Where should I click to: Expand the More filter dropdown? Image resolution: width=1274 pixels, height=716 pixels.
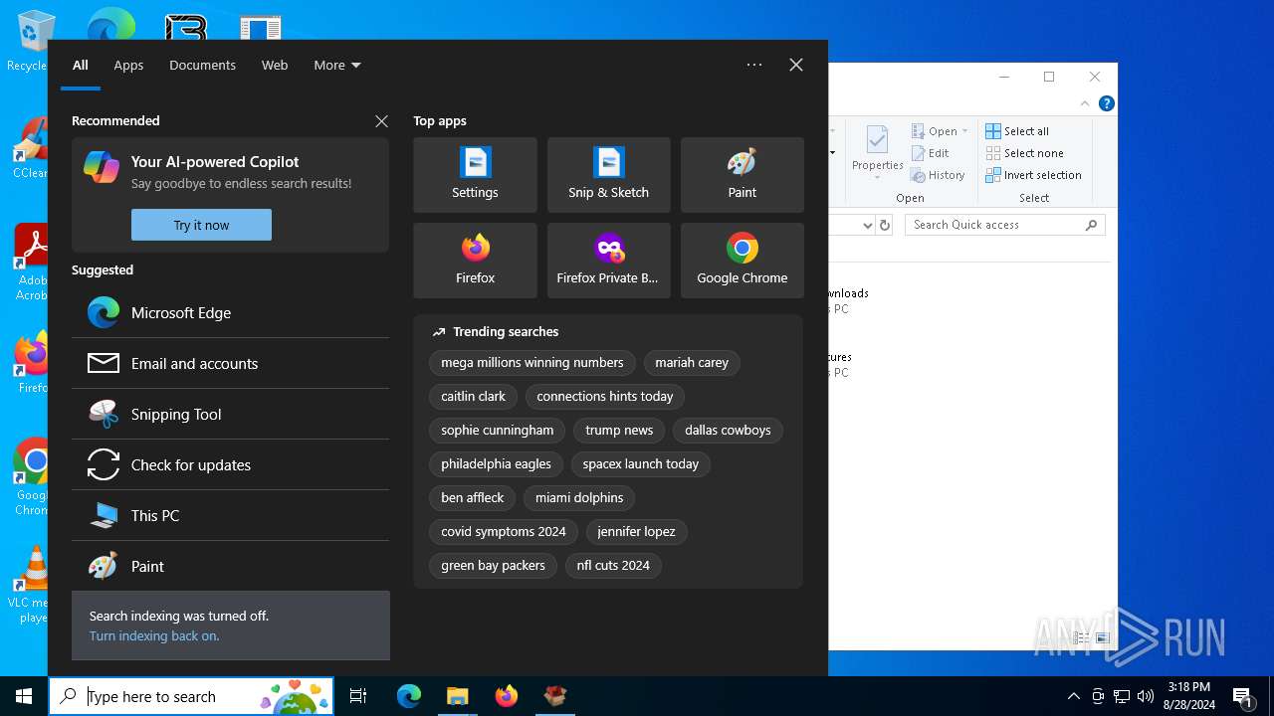pyautogui.click(x=337, y=65)
